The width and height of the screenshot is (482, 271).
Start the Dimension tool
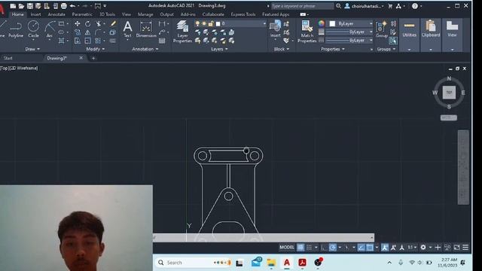[x=146, y=29]
